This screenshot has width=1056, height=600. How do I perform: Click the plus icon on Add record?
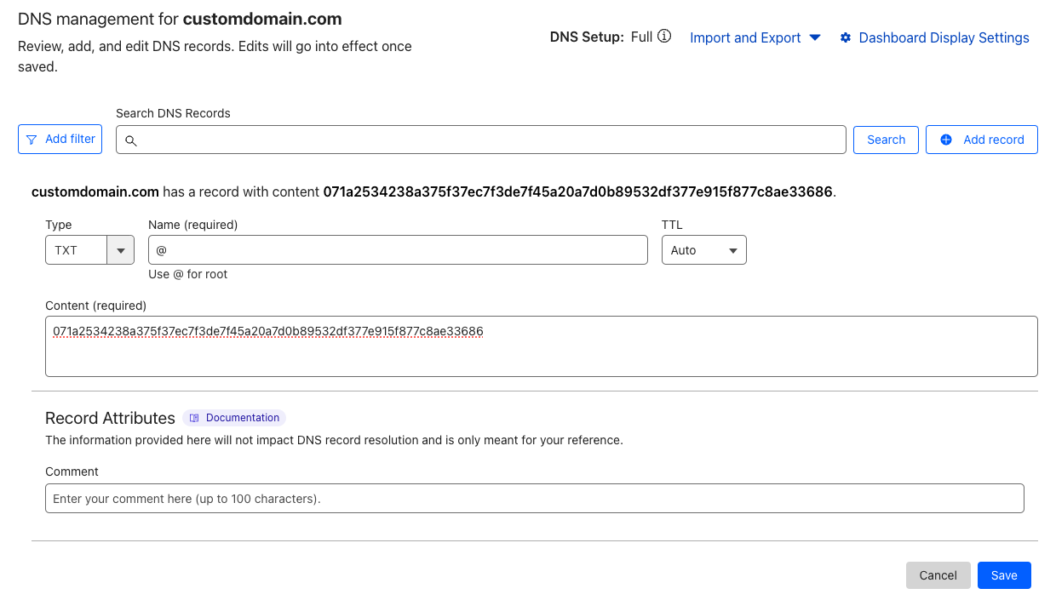point(946,140)
